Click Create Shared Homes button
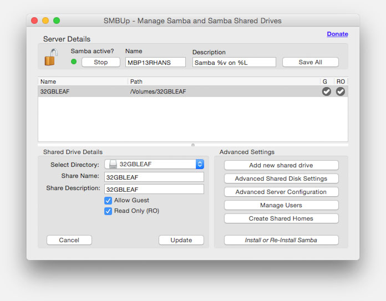 click(x=281, y=218)
